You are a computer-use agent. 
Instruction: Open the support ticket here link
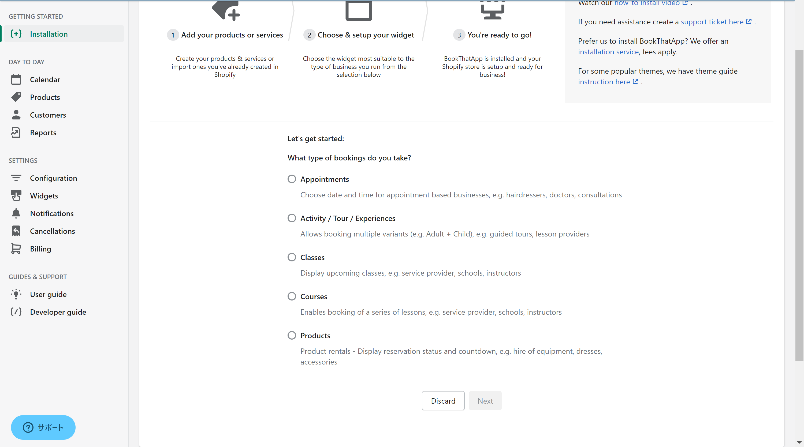click(x=712, y=22)
